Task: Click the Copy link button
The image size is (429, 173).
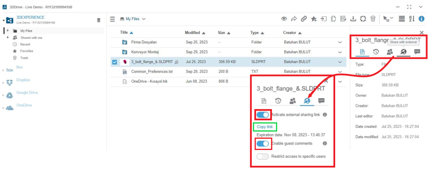Action: click(x=264, y=127)
